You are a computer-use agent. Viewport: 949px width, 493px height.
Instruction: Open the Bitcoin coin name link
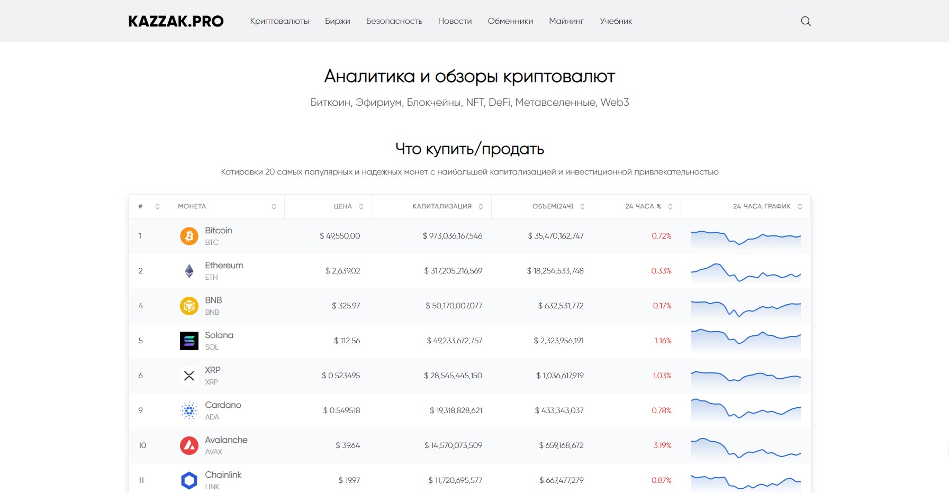pyautogui.click(x=219, y=231)
